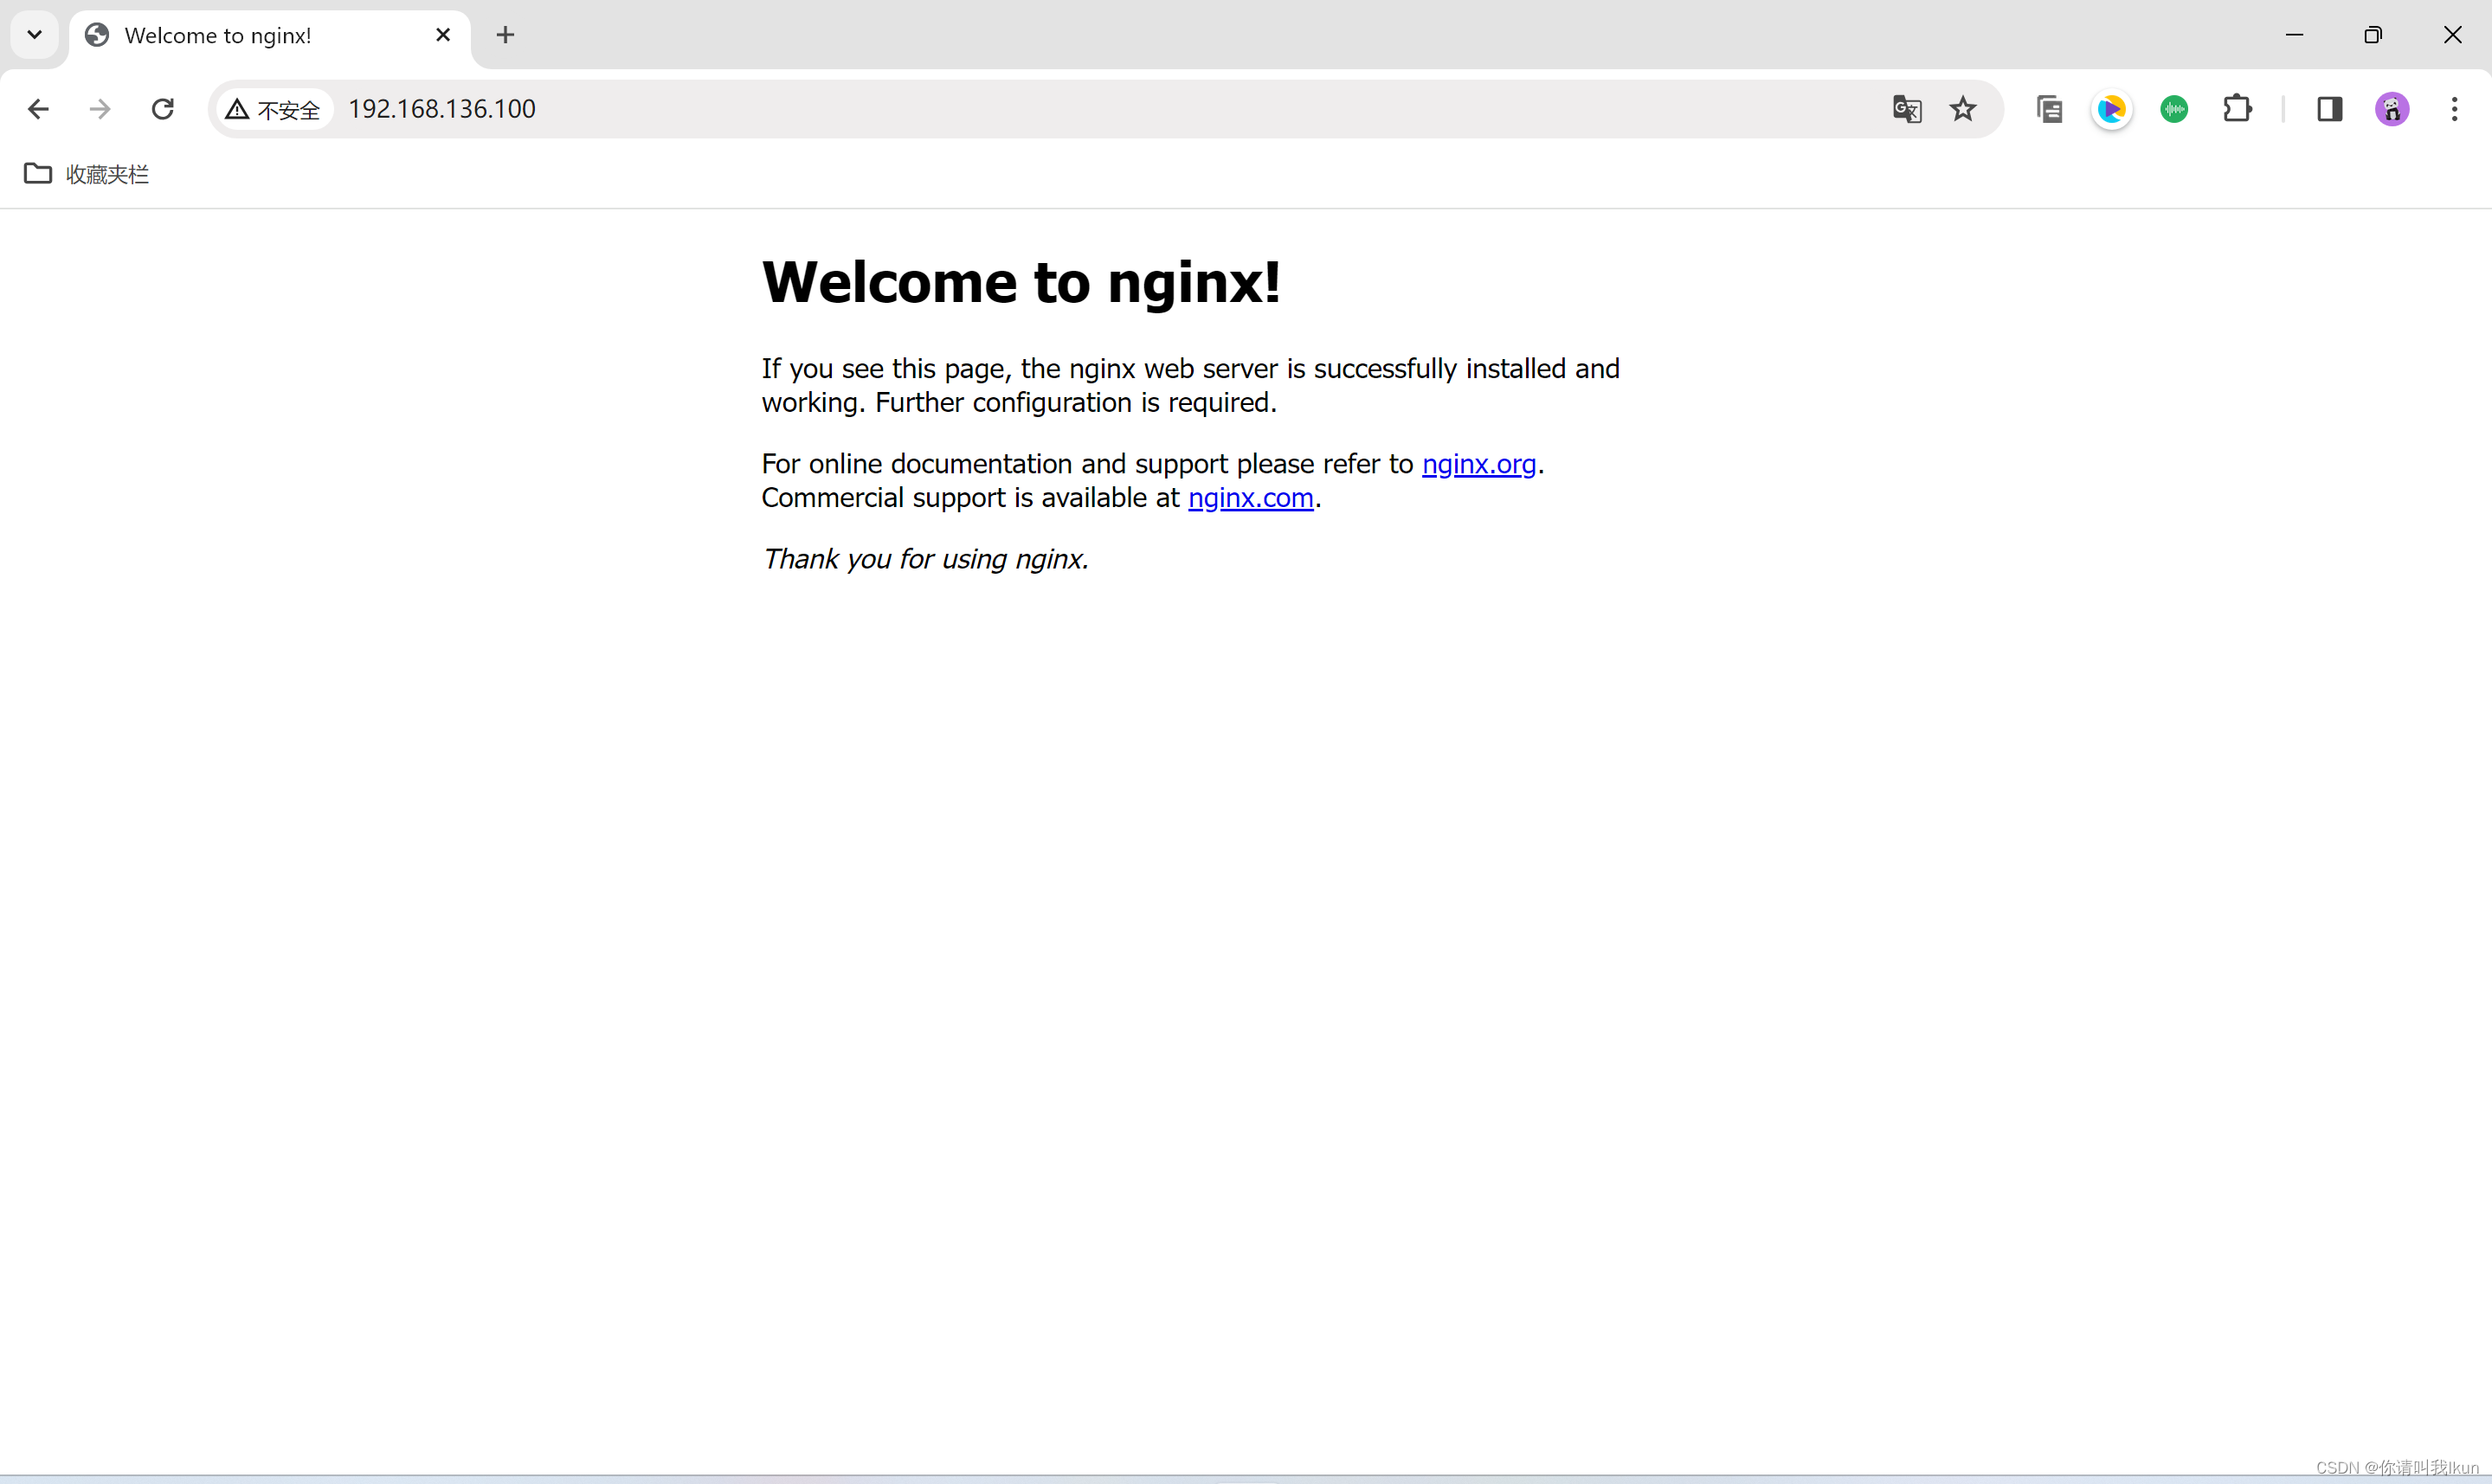Toggle the browser side panel

[x=2329, y=109]
